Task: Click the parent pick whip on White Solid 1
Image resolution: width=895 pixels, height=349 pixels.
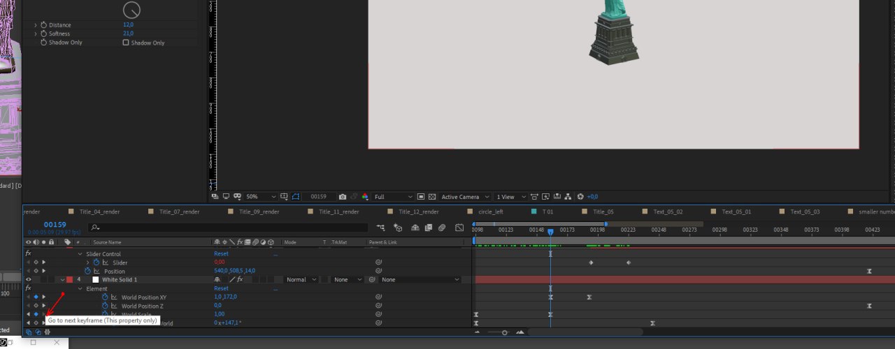Action: click(372, 280)
